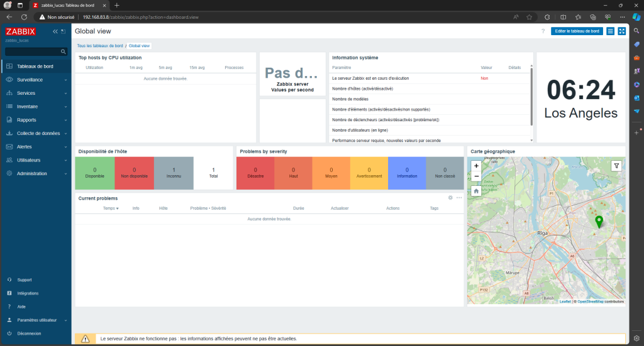Reset map to home view
Viewport: 644px width, 346px height.
pos(476,191)
